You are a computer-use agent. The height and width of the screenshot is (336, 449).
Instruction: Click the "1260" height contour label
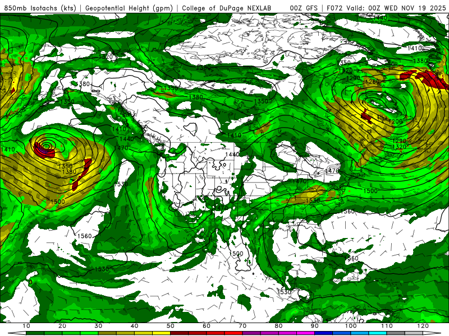[x=373, y=82]
